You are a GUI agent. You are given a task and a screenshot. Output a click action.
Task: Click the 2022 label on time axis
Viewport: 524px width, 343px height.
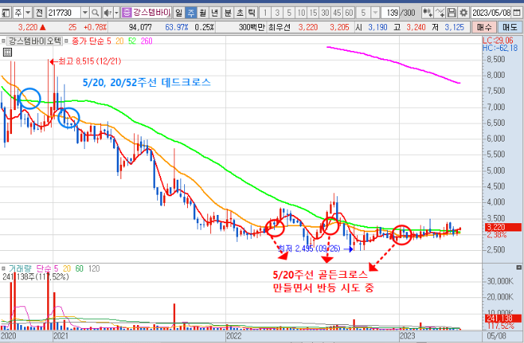[234, 336]
